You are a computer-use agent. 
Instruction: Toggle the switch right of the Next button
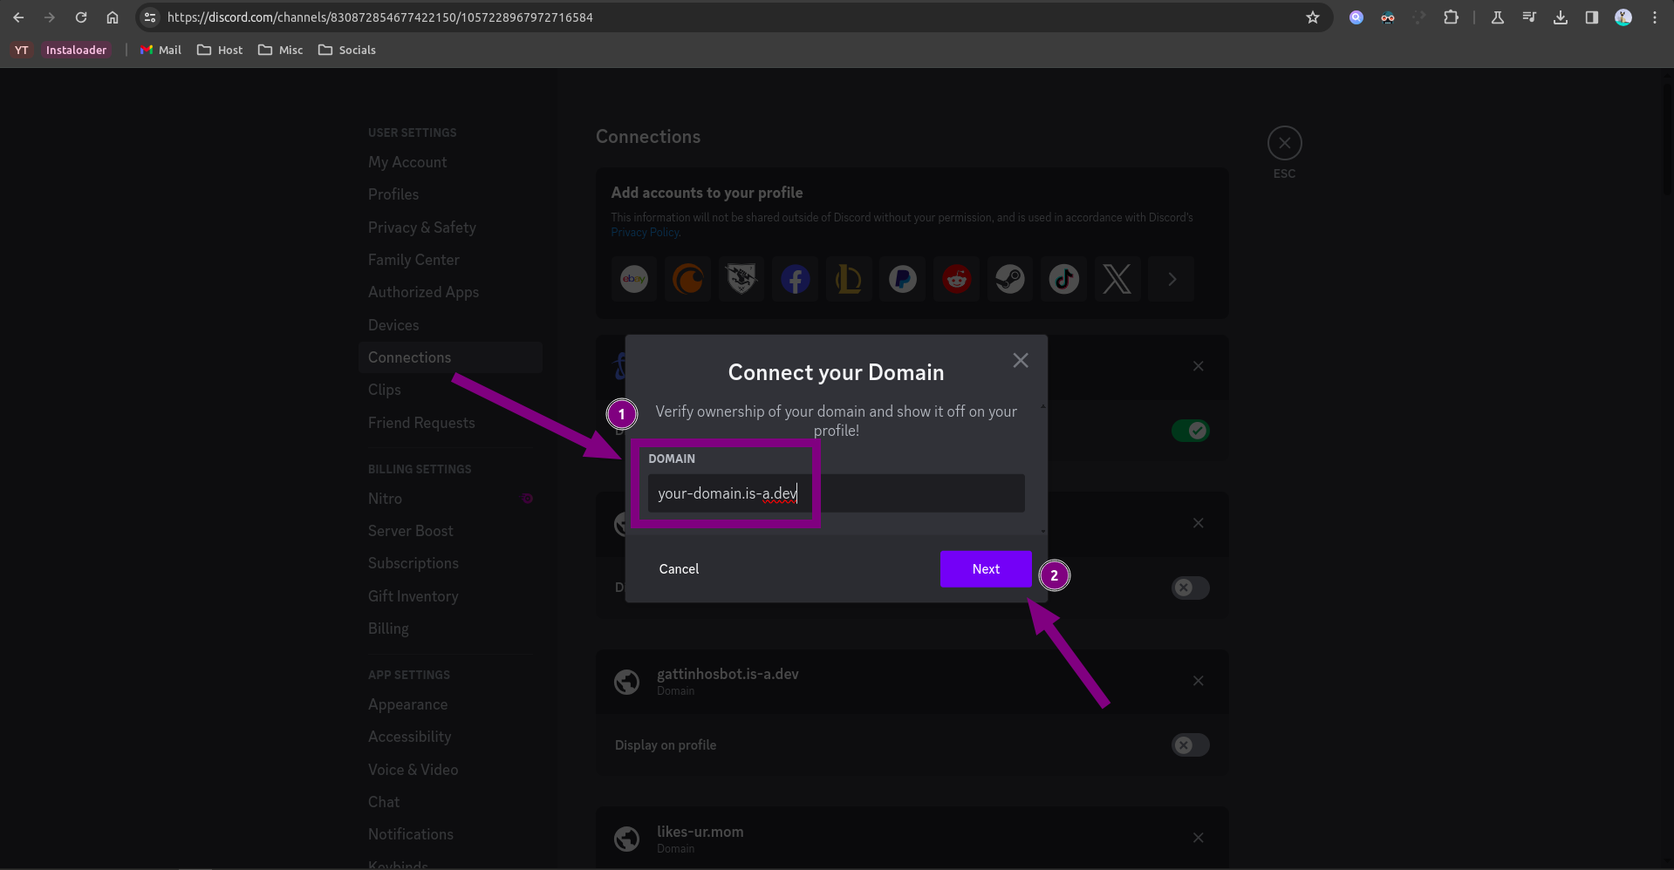[x=1190, y=588]
